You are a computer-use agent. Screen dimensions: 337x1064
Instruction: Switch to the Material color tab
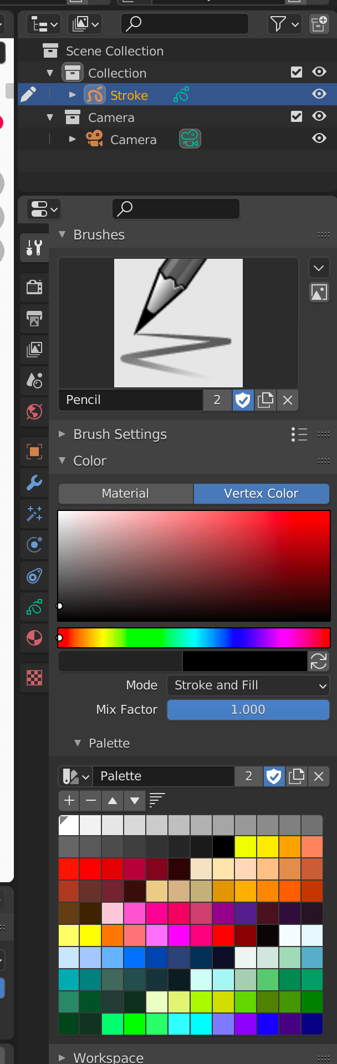point(125,493)
